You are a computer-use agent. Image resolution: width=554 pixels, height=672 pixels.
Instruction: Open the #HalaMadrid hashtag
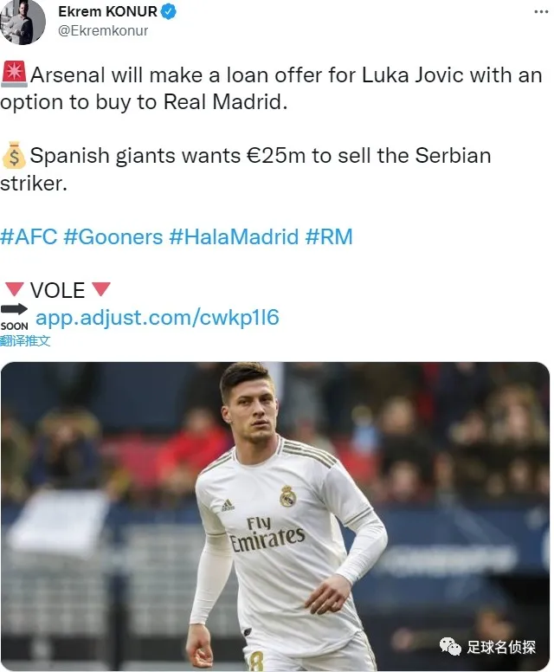[234, 236]
